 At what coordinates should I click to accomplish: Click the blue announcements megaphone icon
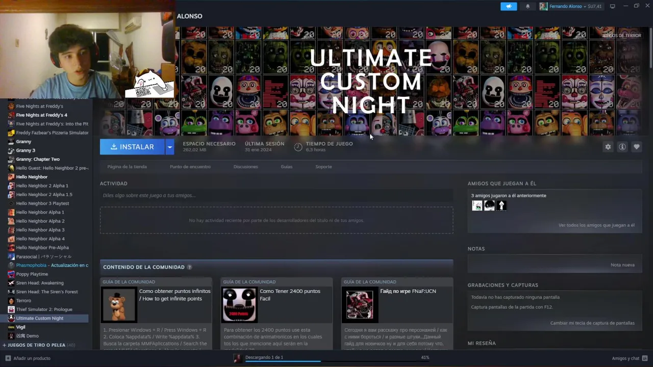pyautogui.click(x=509, y=6)
